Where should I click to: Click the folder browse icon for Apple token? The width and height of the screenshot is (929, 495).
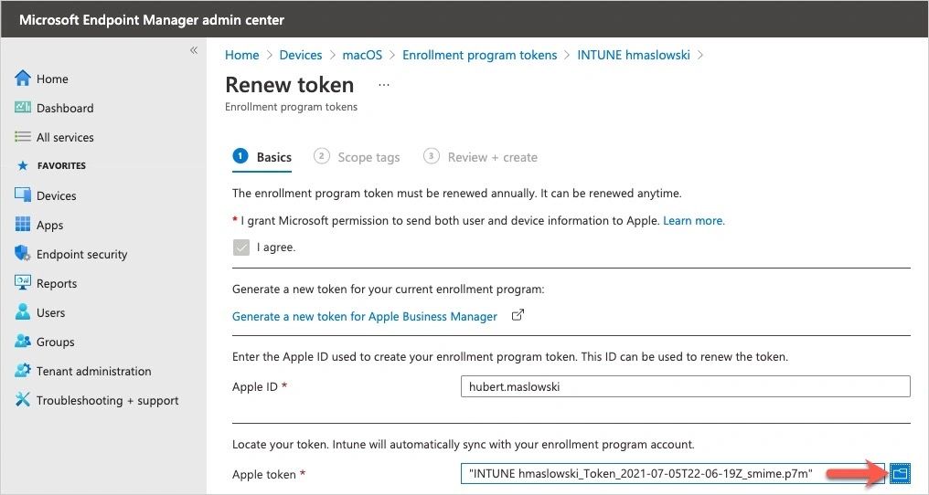click(900, 473)
